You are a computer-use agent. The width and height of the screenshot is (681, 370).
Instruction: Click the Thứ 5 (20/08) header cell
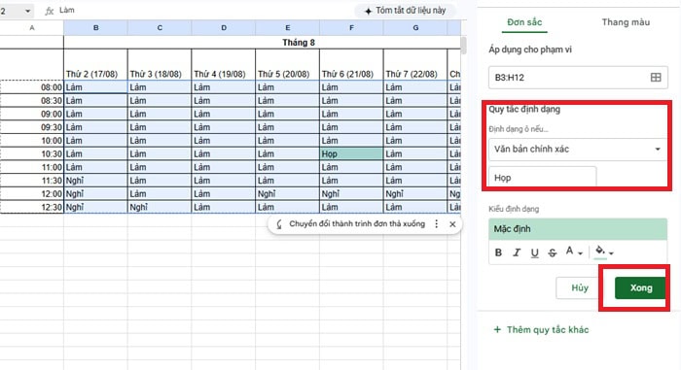[287, 64]
